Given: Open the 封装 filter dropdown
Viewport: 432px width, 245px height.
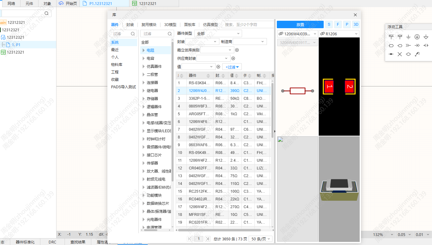Looking at the screenshot, I should pyautogui.click(x=202, y=42).
